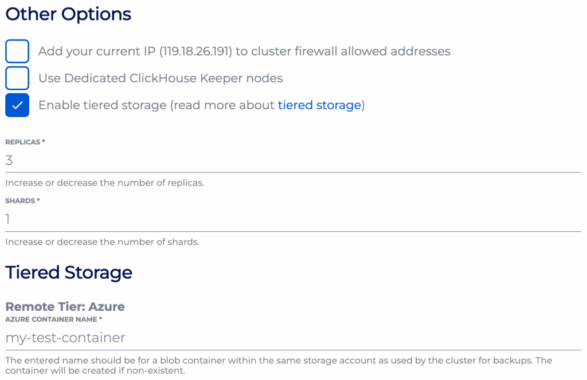Focus the Azure container name field
This screenshot has width=587, height=380.
[292, 338]
